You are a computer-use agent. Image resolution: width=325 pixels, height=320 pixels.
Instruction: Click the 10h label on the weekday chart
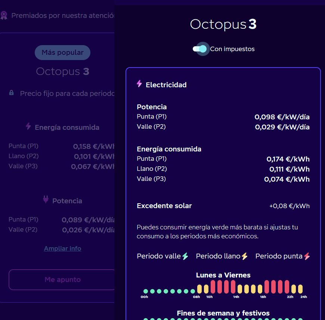click(209, 297)
